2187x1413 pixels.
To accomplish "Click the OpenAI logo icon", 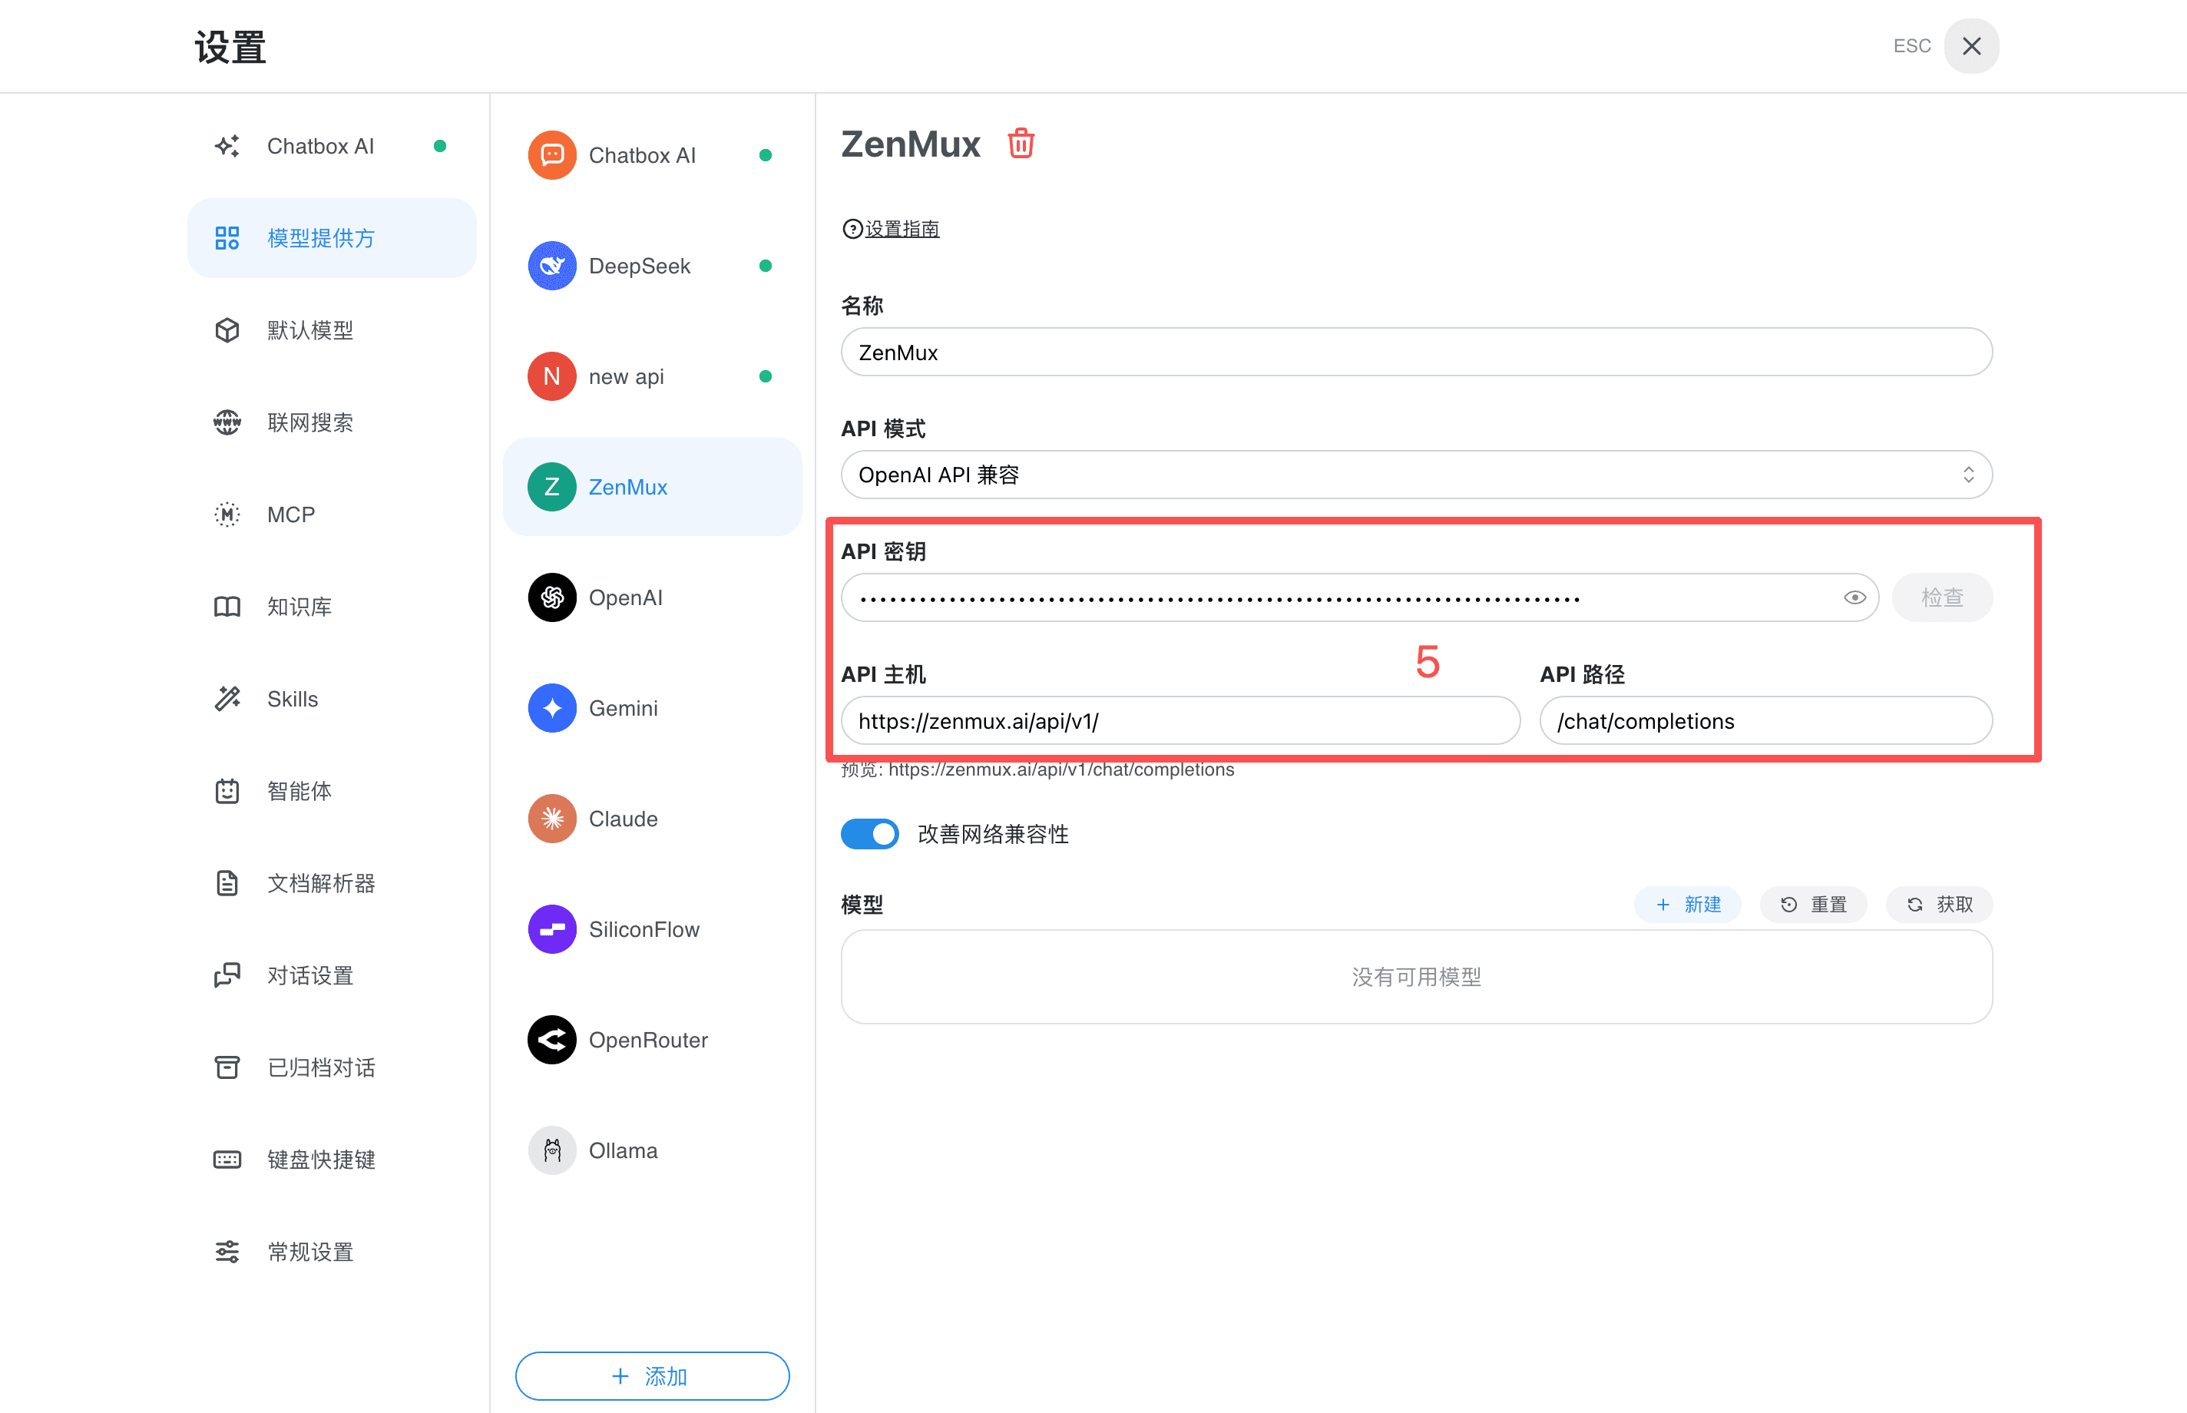I will (552, 597).
